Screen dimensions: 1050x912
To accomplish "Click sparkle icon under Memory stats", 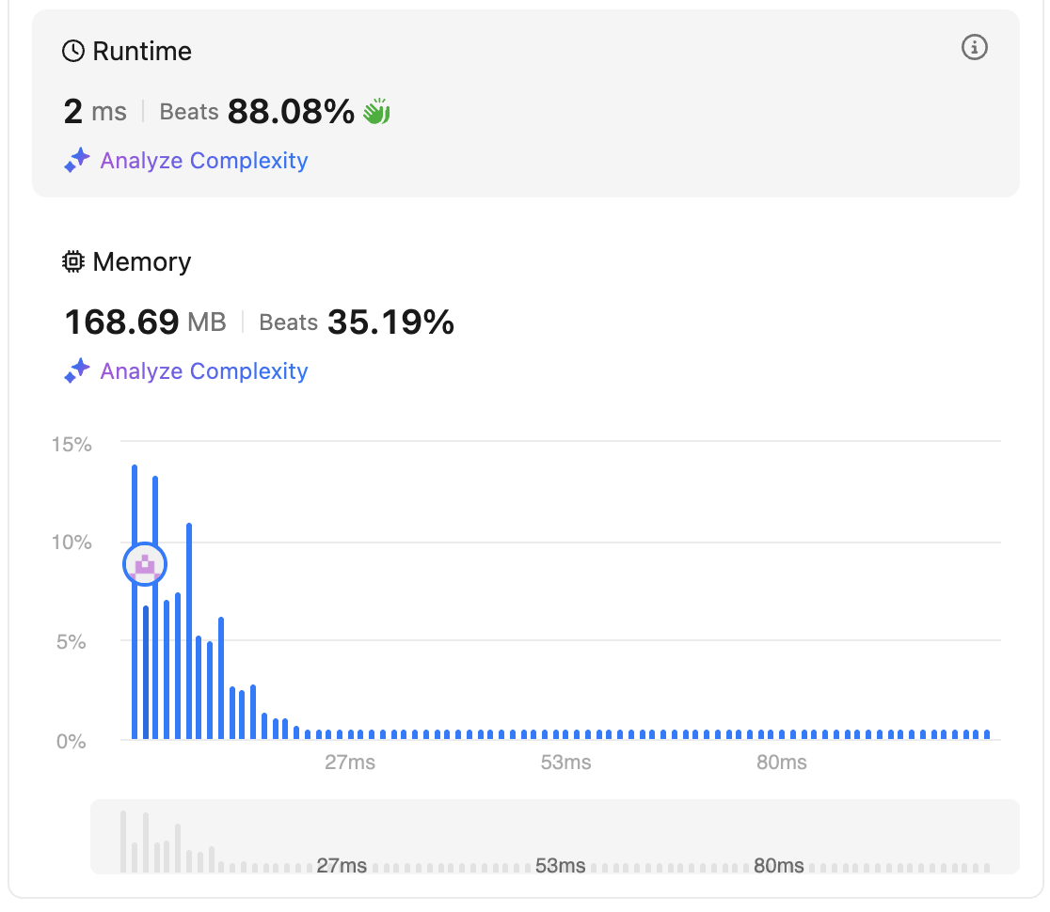I will pyautogui.click(x=76, y=371).
